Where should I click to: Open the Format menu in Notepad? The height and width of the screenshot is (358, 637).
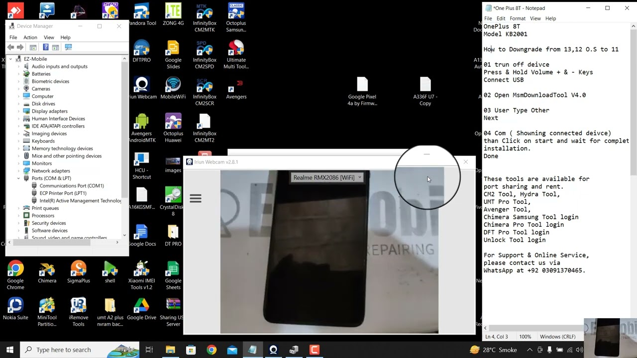518,18
